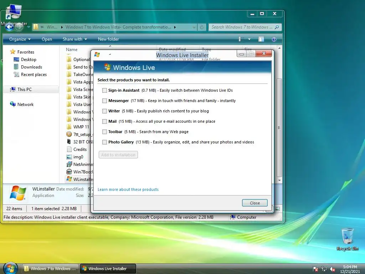Toggle the preview pane icon

point(261,39)
